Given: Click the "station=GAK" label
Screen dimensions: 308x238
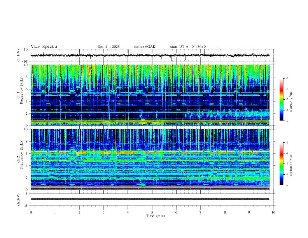Looking at the screenshot, I should coord(144,47).
